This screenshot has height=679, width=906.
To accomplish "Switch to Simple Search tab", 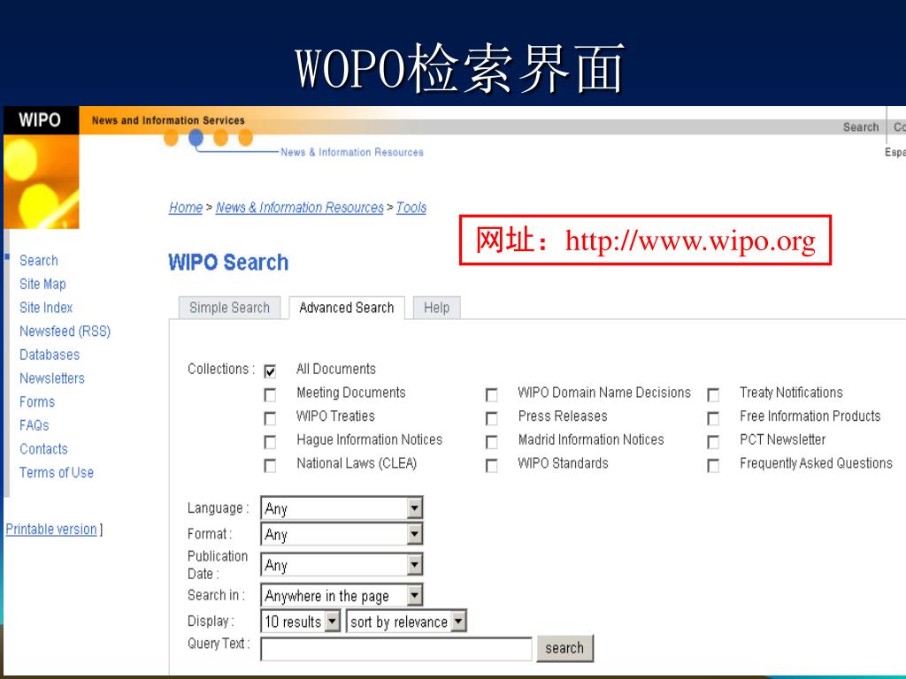I will click(229, 308).
